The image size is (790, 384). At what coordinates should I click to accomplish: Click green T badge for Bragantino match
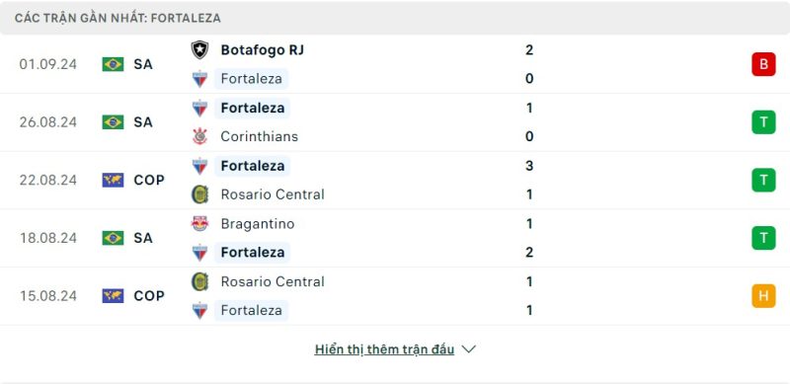click(763, 238)
